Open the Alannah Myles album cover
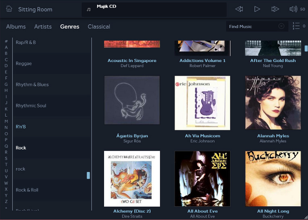The width and height of the screenshot is (308, 220). pos(273,103)
